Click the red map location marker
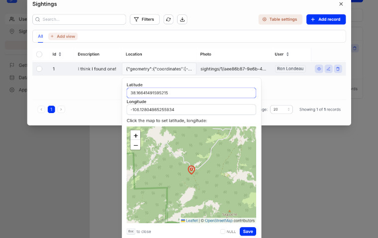This screenshot has width=378, height=238. [x=191, y=170]
